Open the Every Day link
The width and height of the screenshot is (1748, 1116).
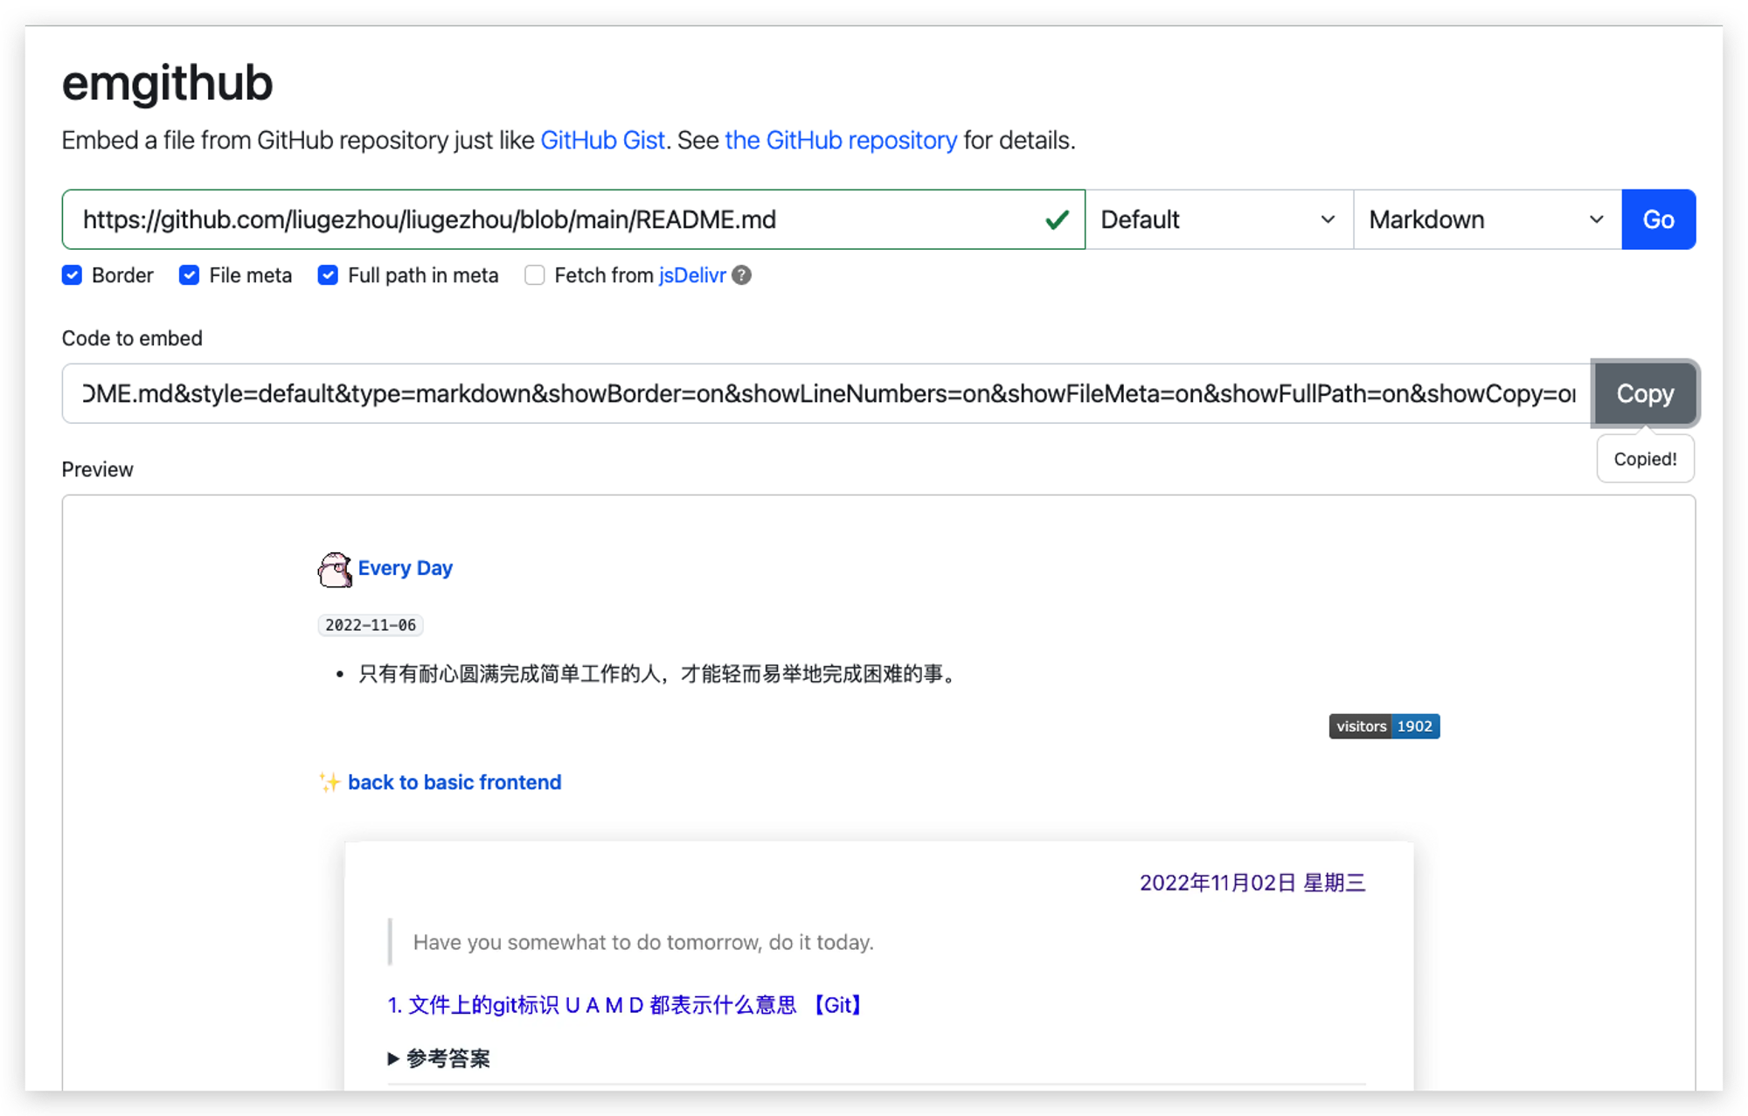click(x=406, y=568)
